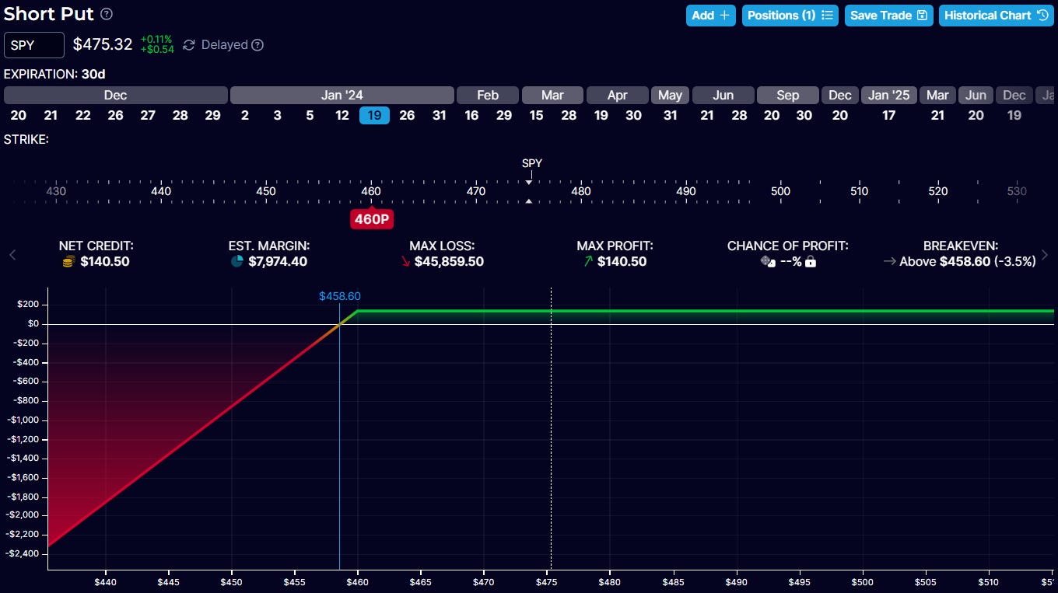Click the Delayed status text

click(x=225, y=45)
